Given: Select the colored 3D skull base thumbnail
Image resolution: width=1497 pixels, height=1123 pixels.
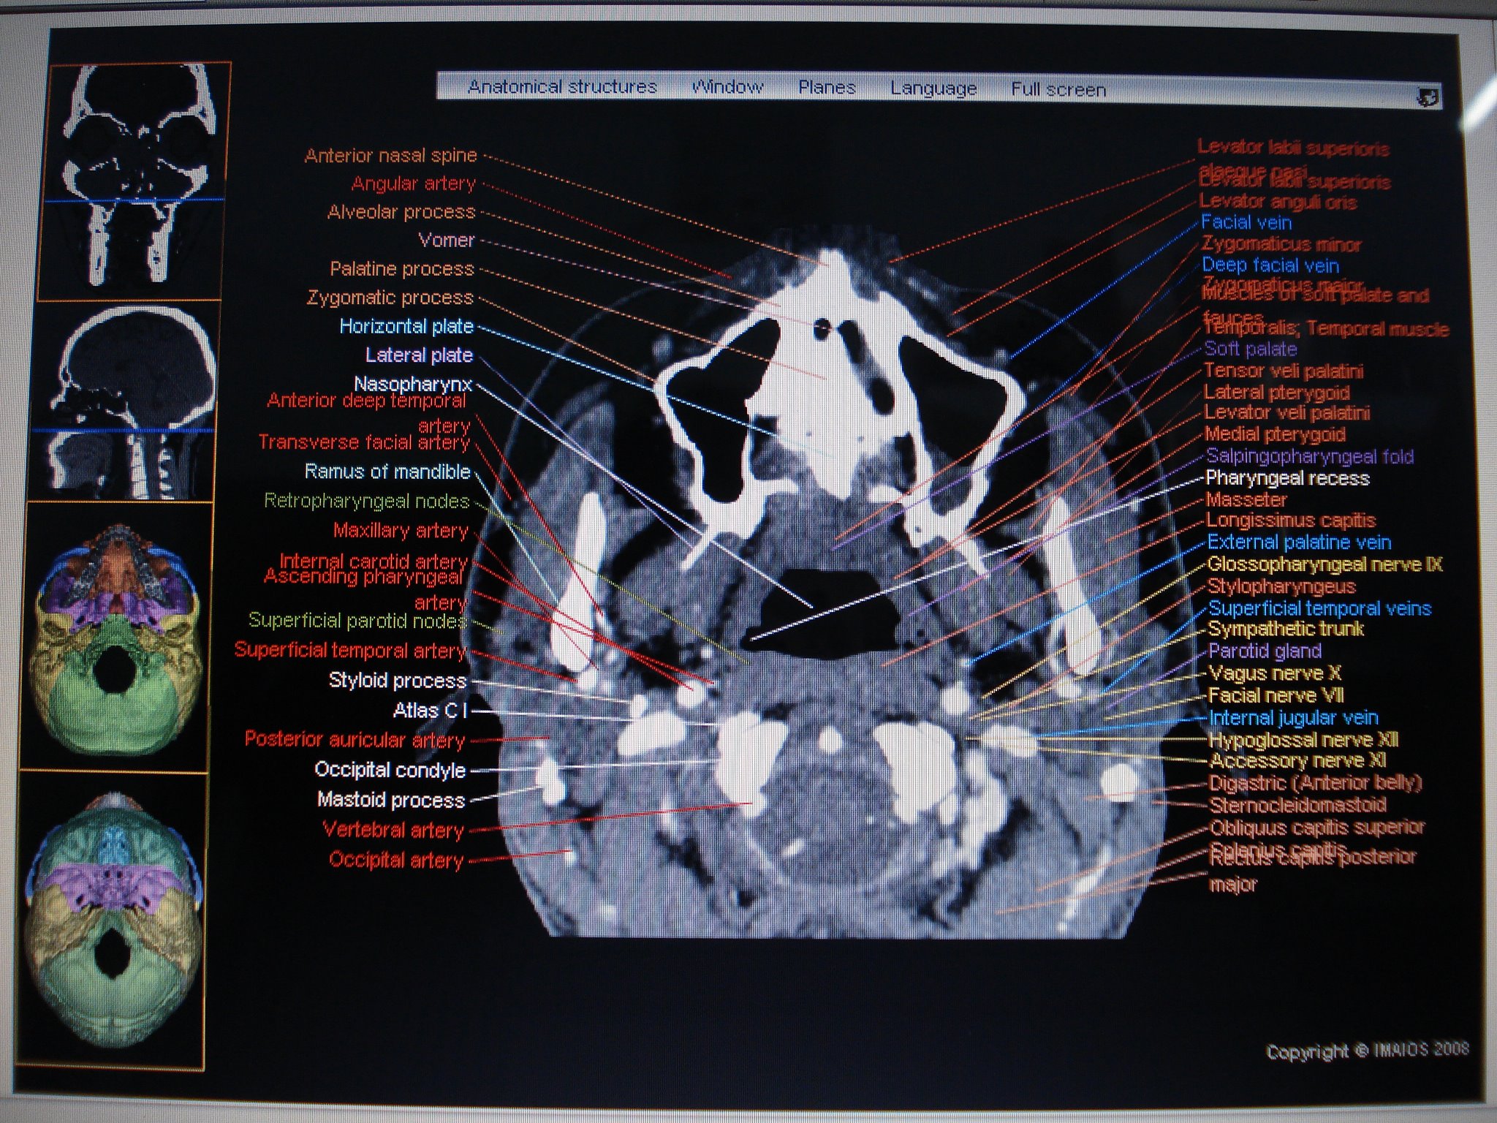Looking at the screenshot, I should coord(115,638).
